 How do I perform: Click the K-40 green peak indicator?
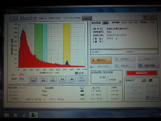point(82,99)
